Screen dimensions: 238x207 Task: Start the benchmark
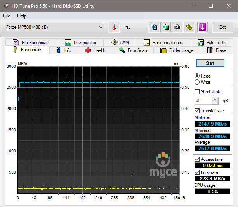[x=210, y=63]
